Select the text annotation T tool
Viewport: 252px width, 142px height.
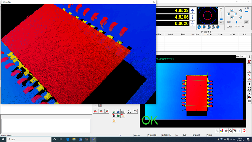249,84
